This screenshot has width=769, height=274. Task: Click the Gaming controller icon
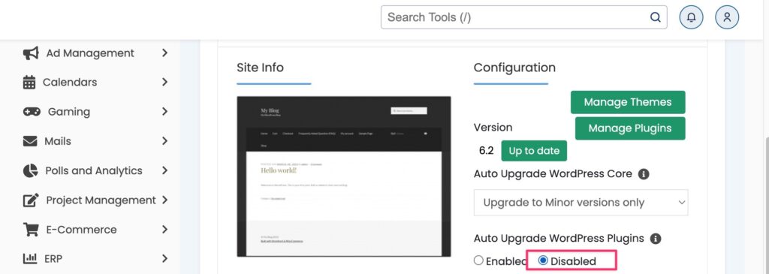point(32,112)
